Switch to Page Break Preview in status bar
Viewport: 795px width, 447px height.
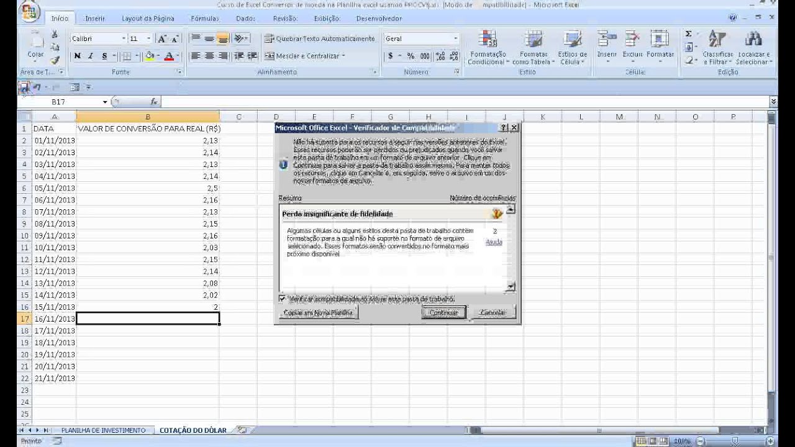[664, 441]
